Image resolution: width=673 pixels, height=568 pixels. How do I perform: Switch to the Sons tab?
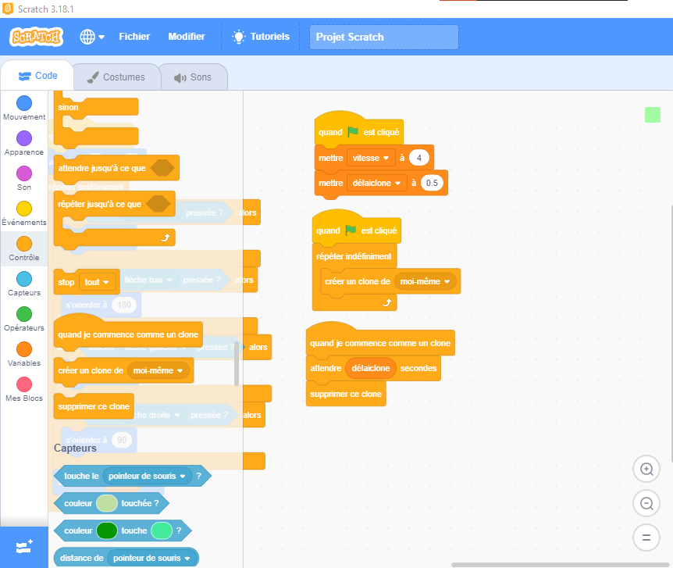point(193,77)
